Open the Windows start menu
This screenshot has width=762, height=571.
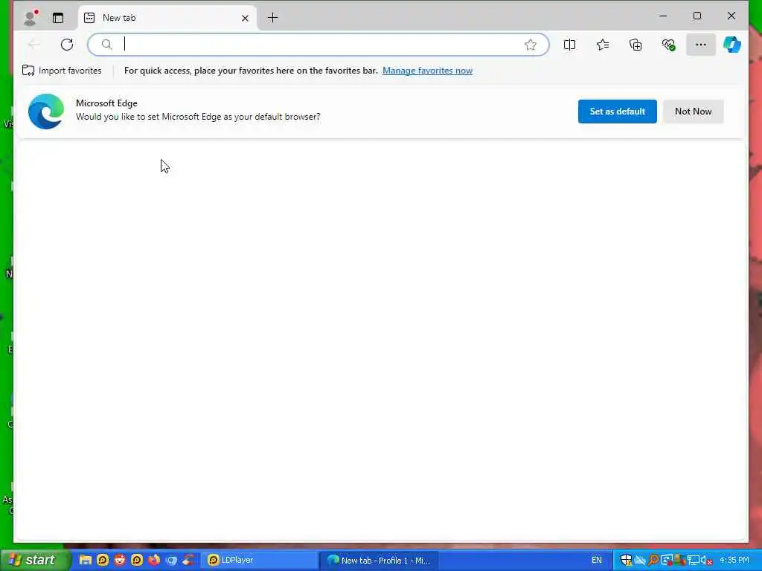pos(35,561)
